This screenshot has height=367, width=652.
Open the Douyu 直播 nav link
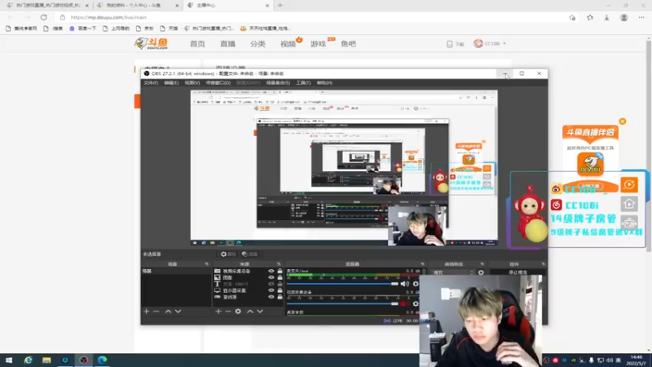point(227,44)
